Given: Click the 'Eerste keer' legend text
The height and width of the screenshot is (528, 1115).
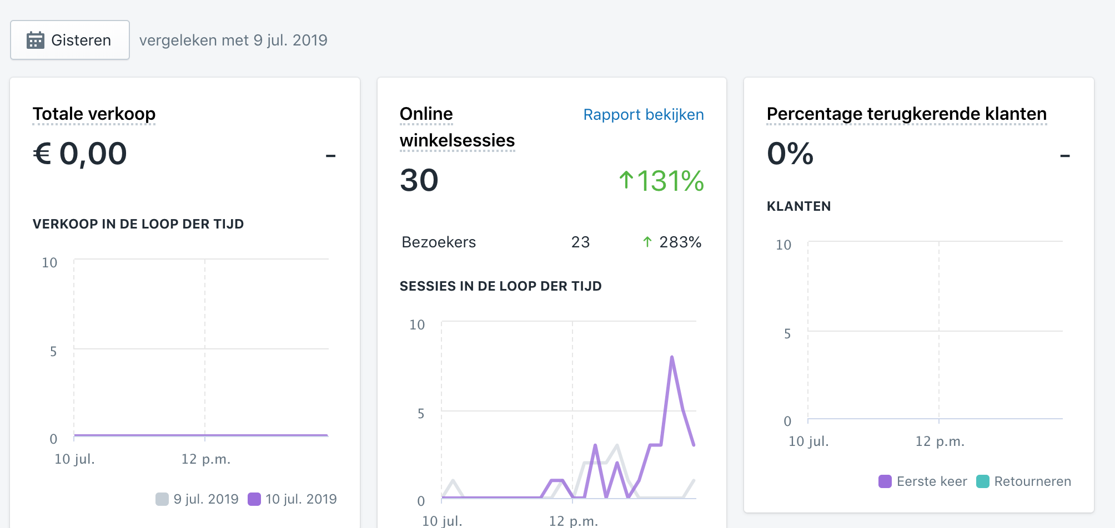Looking at the screenshot, I should pyautogui.click(x=932, y=481).
